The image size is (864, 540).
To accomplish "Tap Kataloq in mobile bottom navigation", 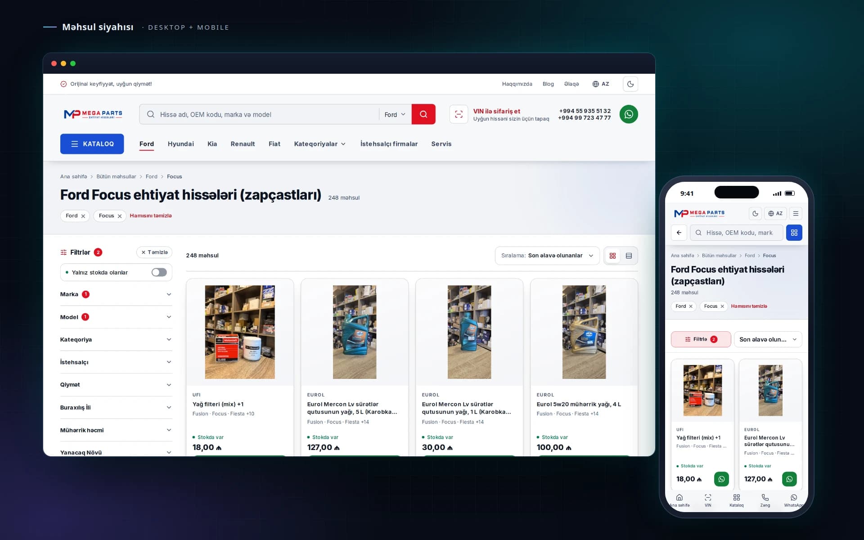I will [737, 500].
